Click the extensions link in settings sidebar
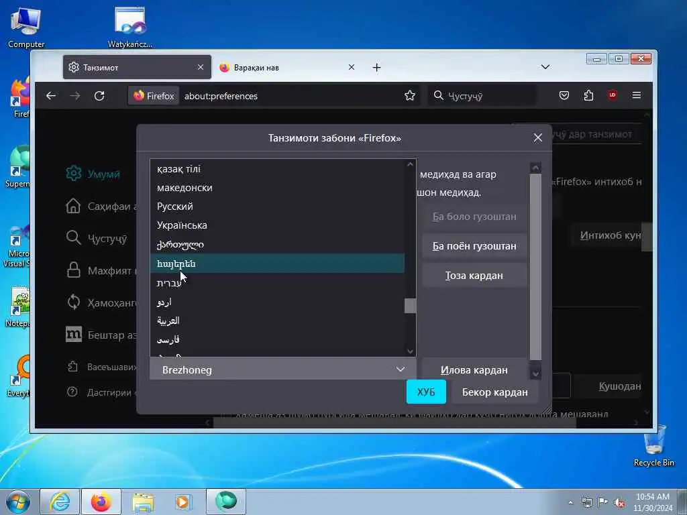687x515 pixels. (102, 367)
